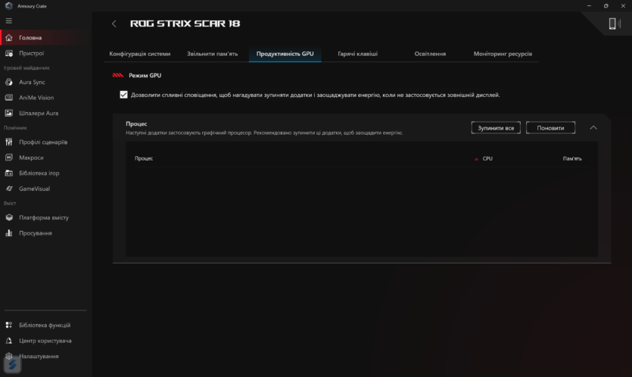Select Бібліотека ігор sidebar label
The width and height of the screenshot is (632, 377).
pyautogui.click(x=39, y=173)
